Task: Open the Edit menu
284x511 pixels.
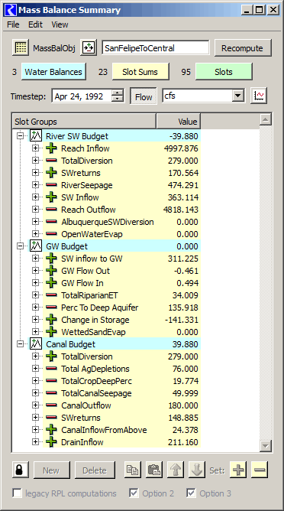Action: [35, 24]
